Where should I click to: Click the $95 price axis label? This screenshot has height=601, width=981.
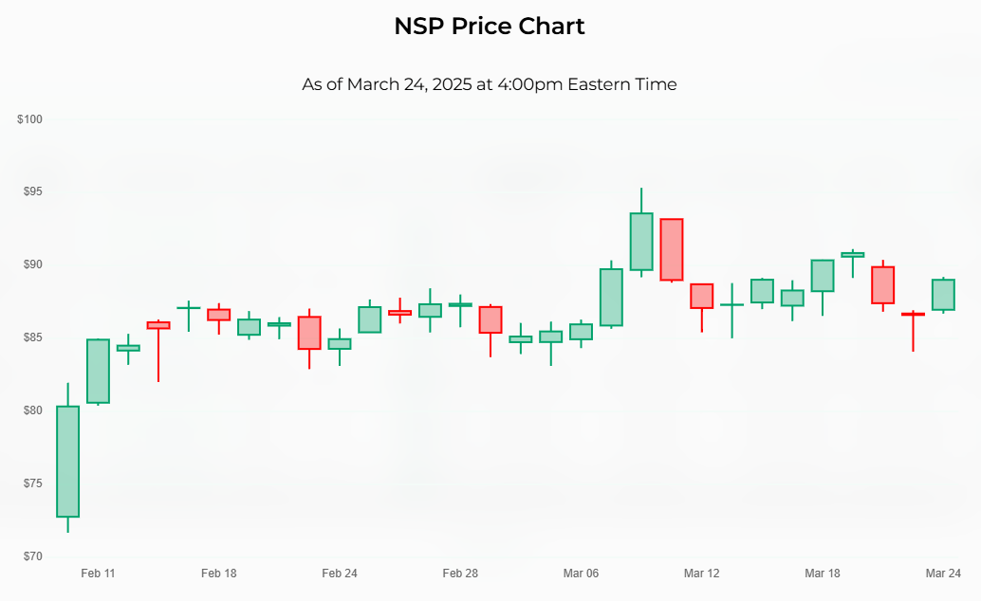[x=32, y=191]
